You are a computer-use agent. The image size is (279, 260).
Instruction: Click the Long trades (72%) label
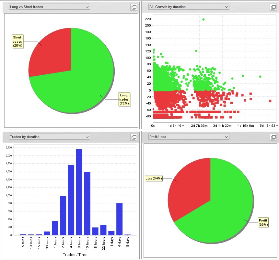[124, 99]
